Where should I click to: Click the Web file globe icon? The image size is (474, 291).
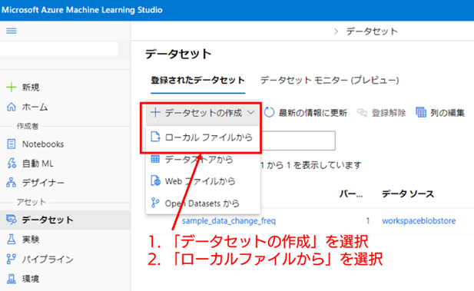point(155,181)
